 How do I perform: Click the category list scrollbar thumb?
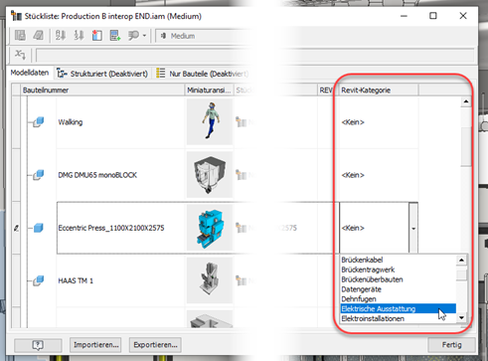[x=461, y=274]
